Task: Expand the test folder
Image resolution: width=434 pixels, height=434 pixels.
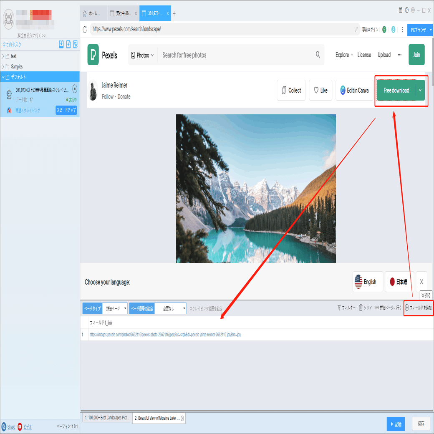Action: (3, 56)
